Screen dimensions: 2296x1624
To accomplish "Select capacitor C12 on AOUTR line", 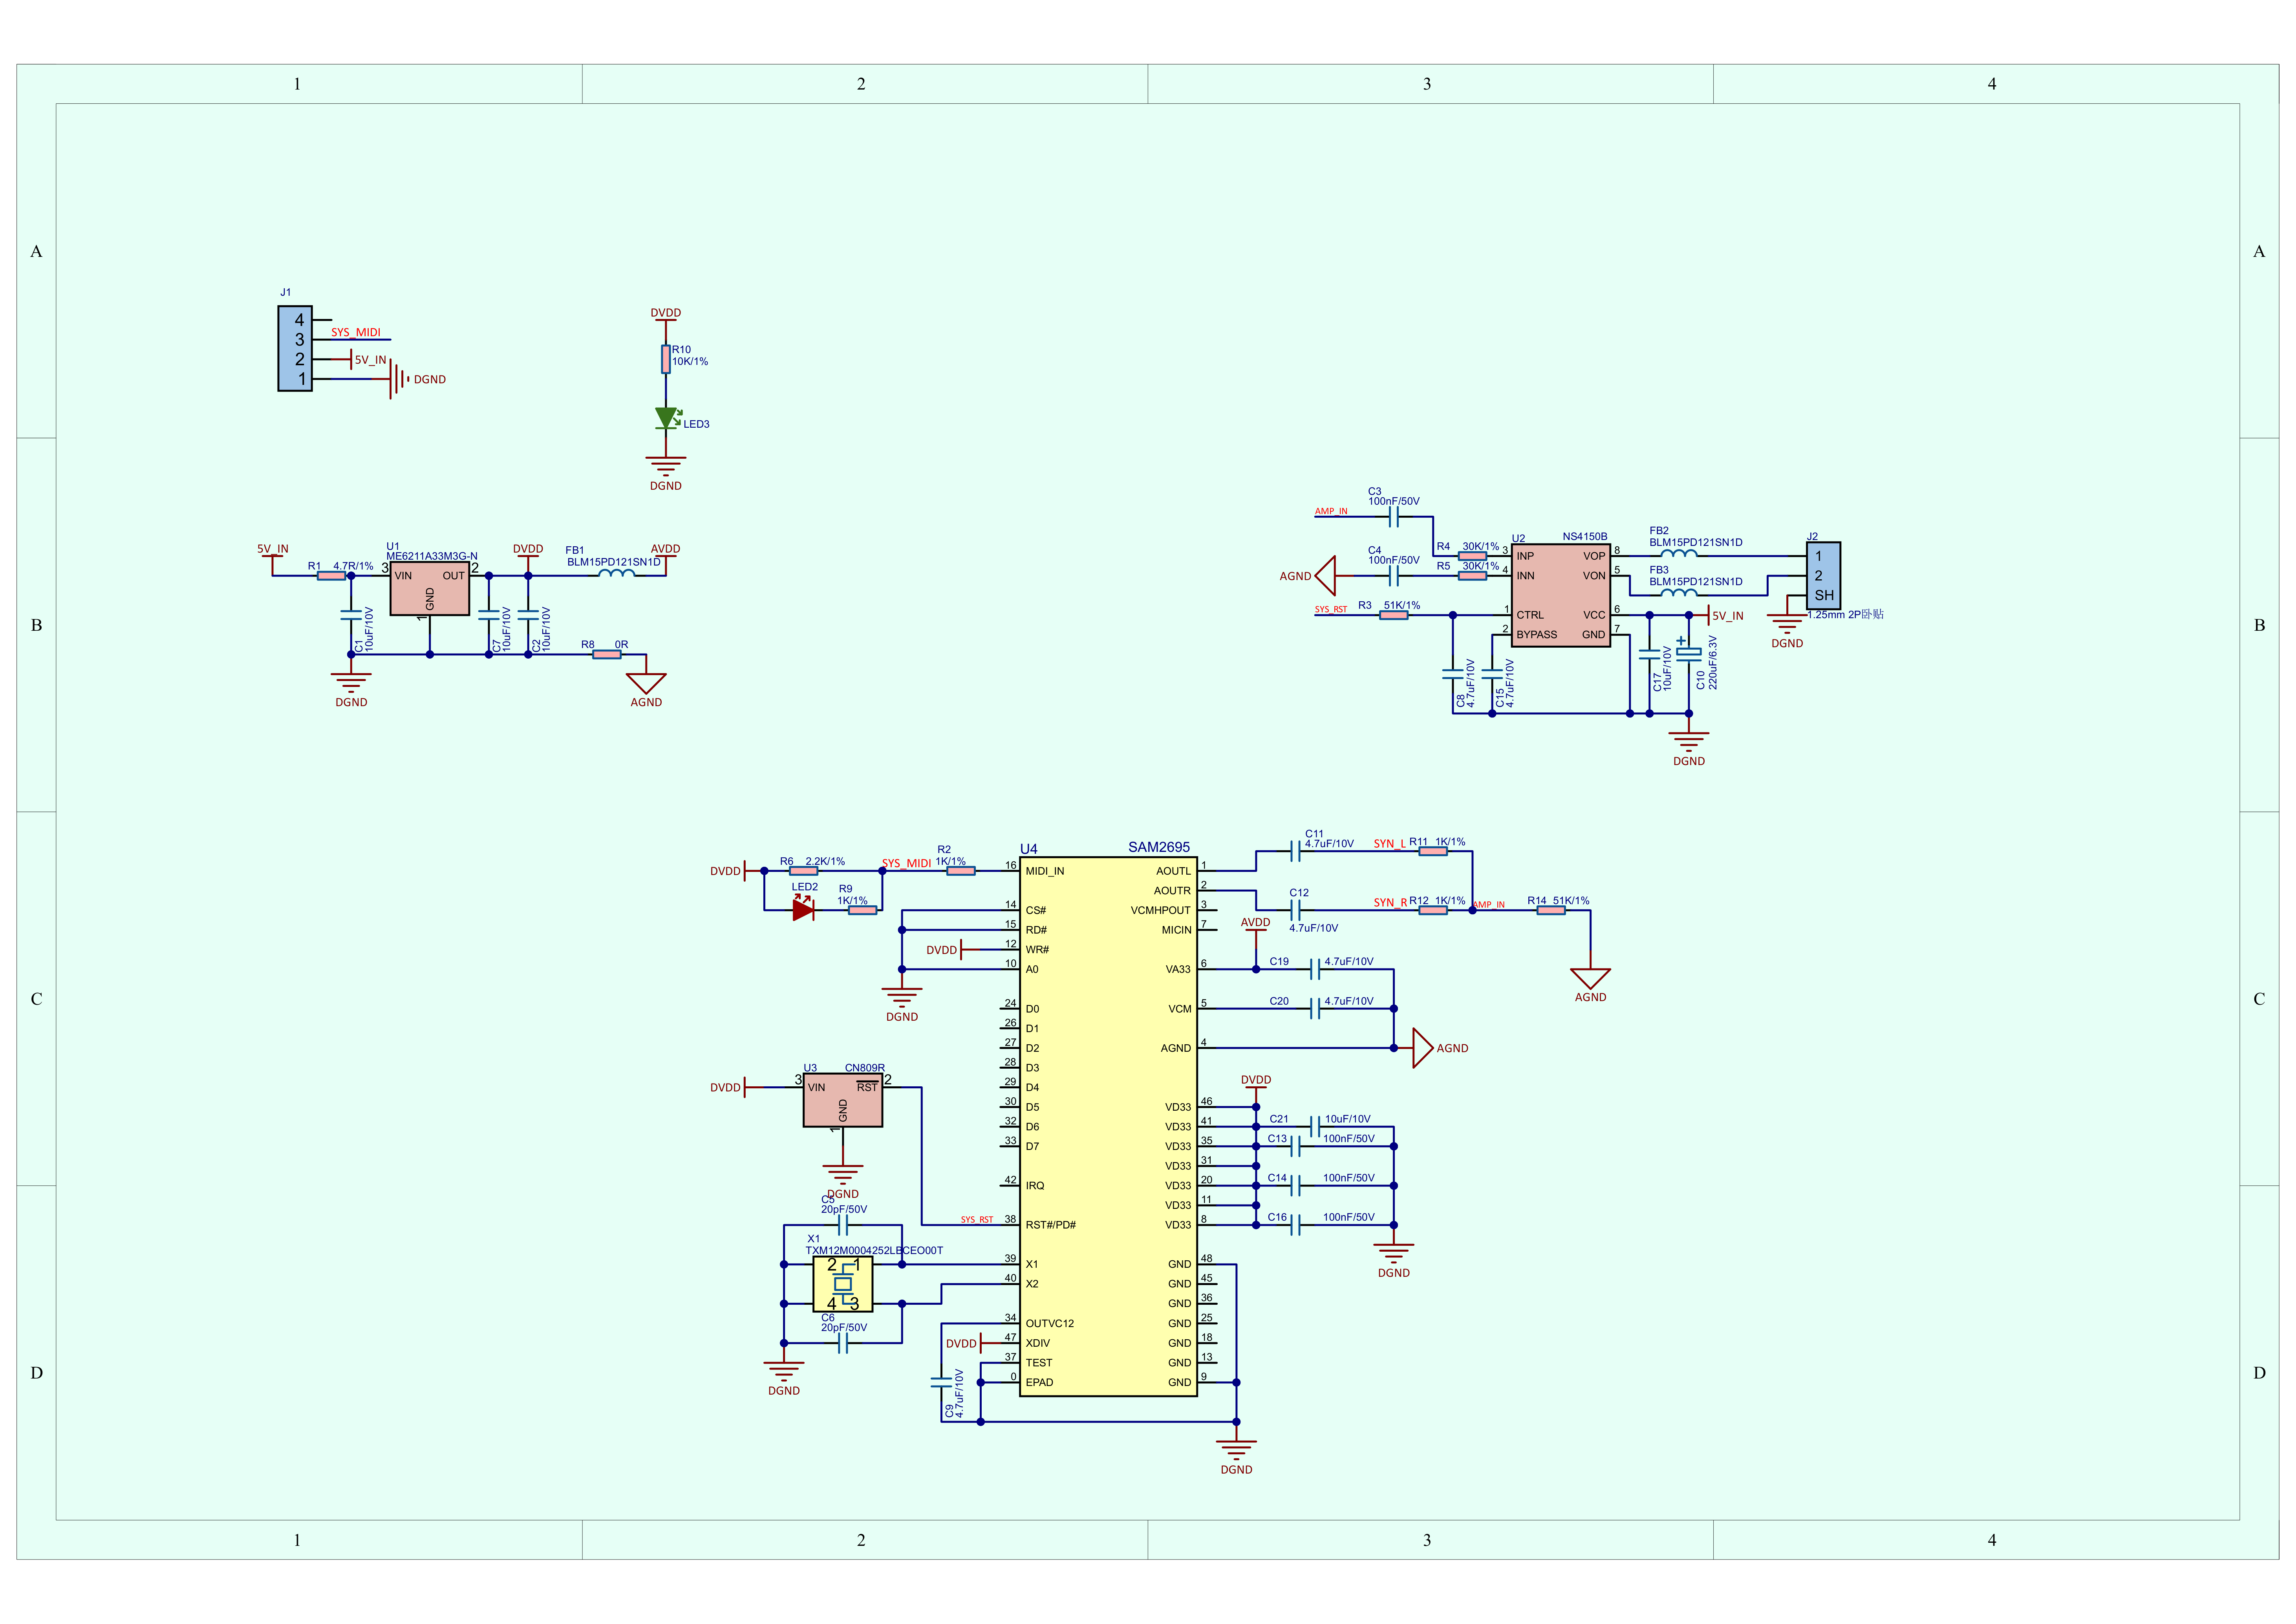I will (x=1296, y=910).
